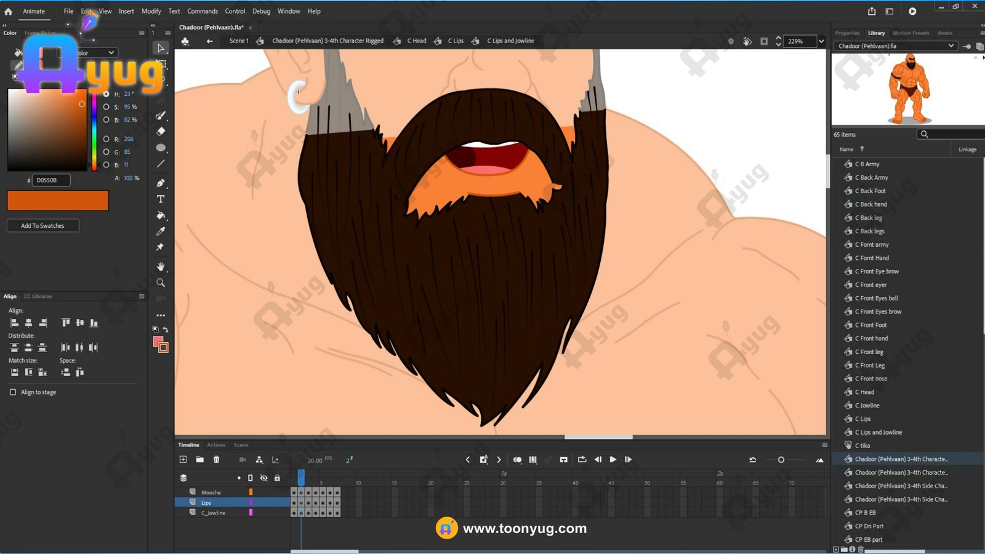Click the orange color preview swatch
Screen dimensions: 985x554
click(x=58, y=201)
